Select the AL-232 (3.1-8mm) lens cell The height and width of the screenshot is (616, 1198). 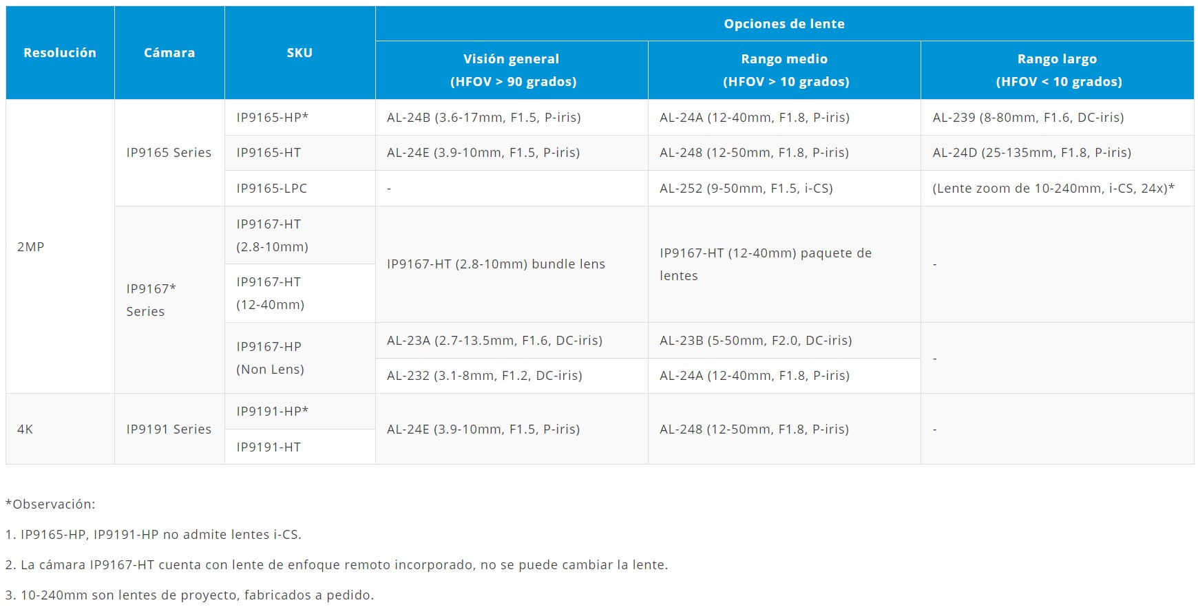485,376
